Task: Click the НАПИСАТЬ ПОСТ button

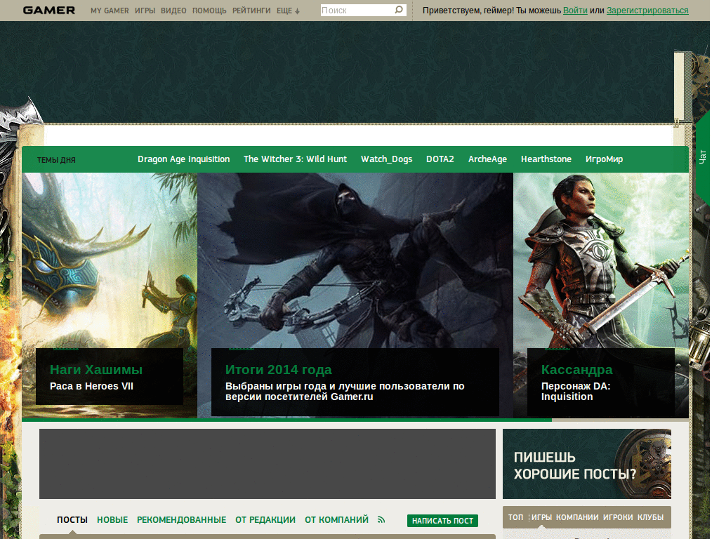Action: 442,521
